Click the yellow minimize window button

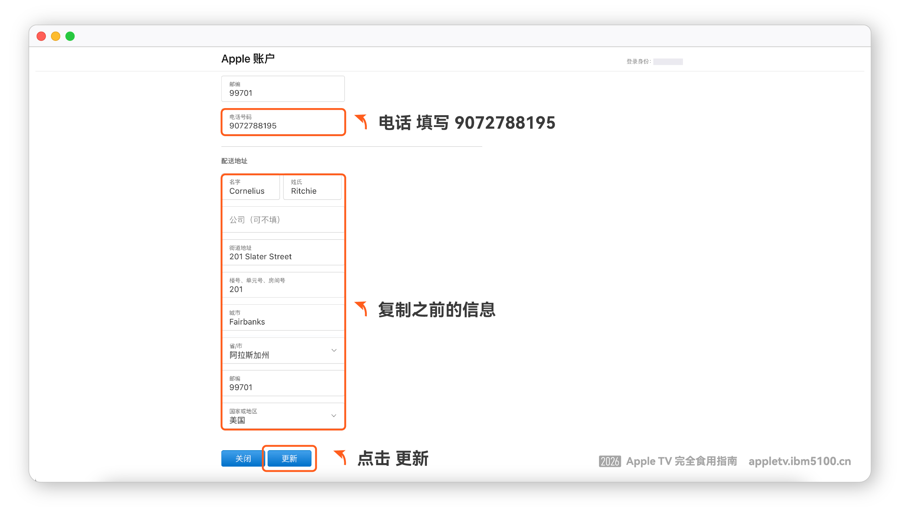(x=56, y=36)
